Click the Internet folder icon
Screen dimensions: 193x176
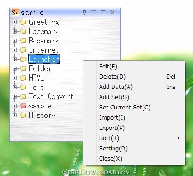coord(23,50)
